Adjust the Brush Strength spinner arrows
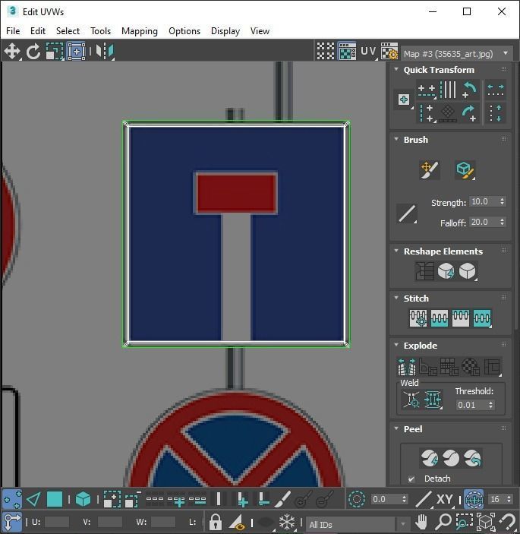This screenshot has height=534, width=520. pos(502,201)
